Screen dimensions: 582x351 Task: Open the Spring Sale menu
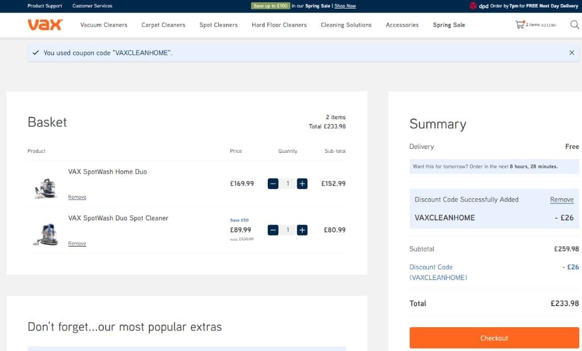[449, 25]
